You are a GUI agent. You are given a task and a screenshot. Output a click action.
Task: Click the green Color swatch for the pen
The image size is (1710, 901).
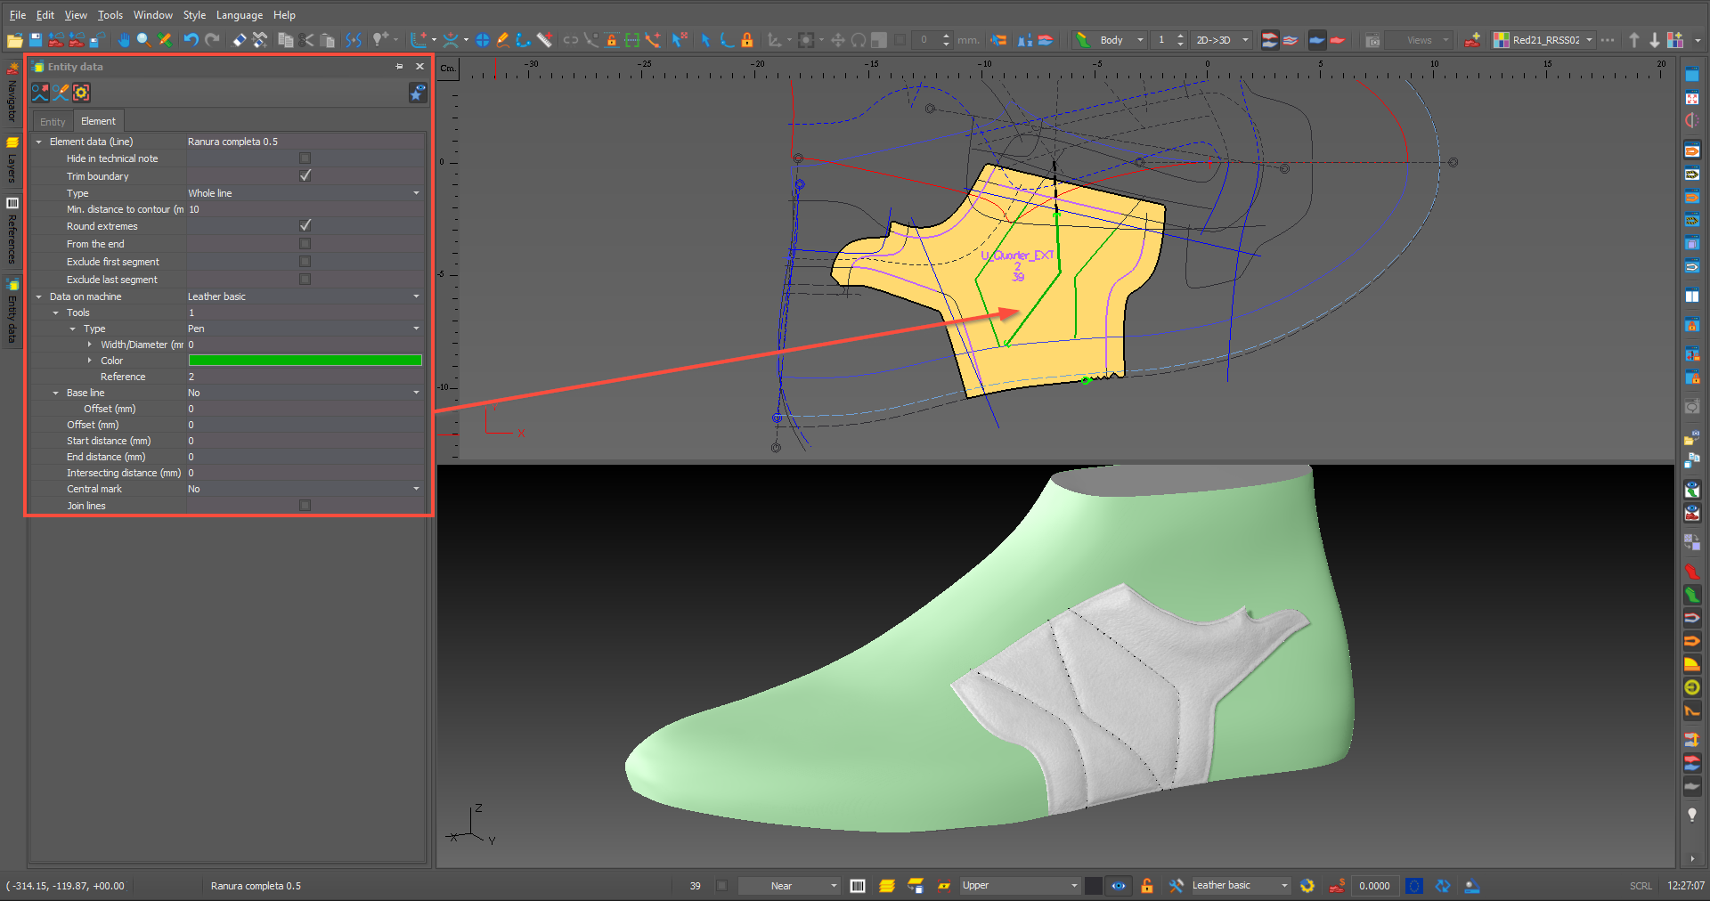pos(305,361)
